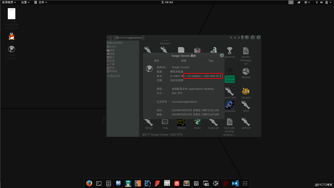Launch NetEase Cloud Music from the dock
The image size is (334, 188).
pos(177,183)
